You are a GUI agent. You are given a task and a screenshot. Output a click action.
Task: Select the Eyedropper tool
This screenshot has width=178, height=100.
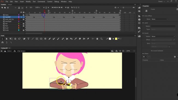click(75, 39)
